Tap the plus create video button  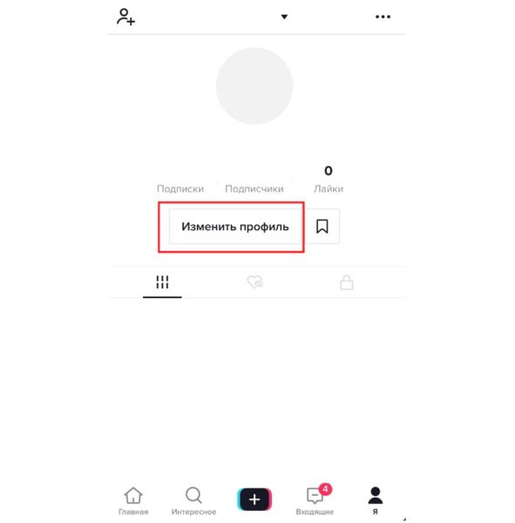tap(254, 499)
